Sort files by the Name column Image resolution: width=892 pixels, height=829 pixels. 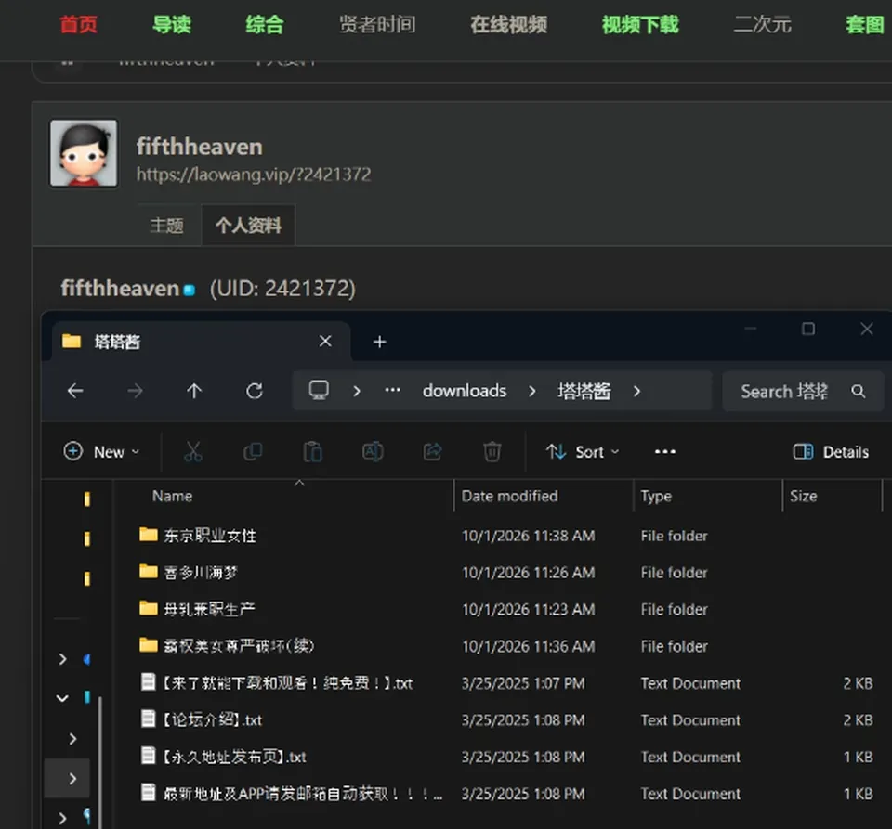point(173,496)
